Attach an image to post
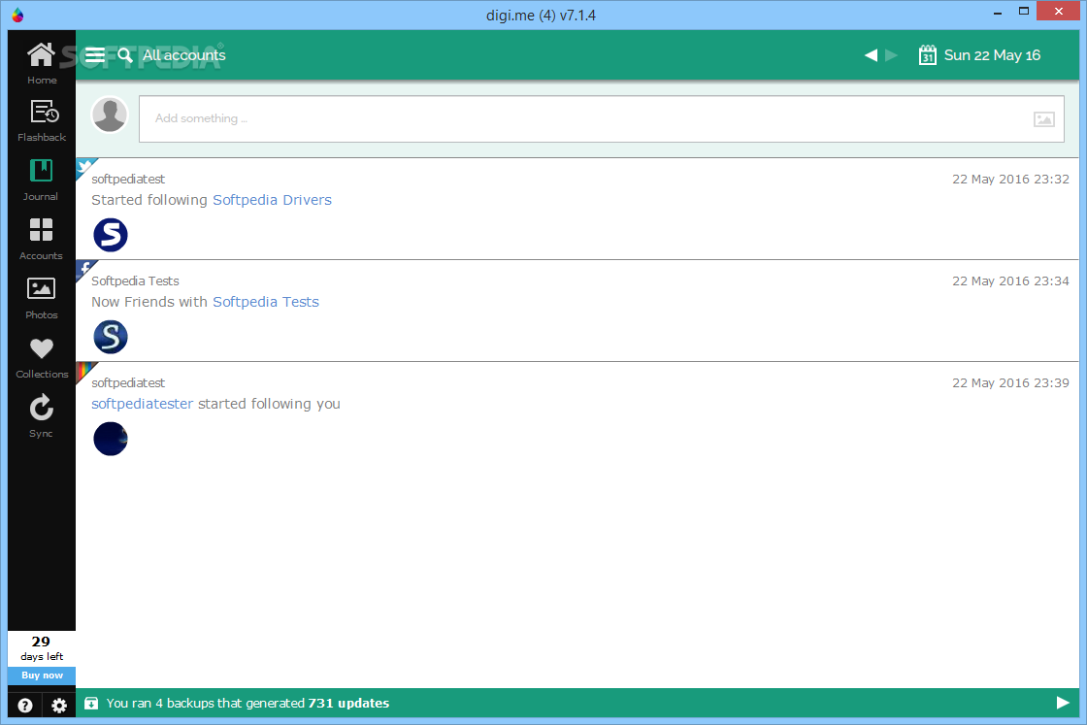 (x=1044, y=119)
